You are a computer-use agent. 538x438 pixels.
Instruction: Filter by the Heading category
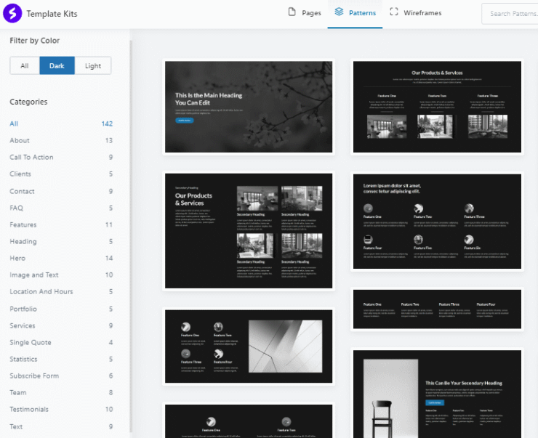(61, 242)
